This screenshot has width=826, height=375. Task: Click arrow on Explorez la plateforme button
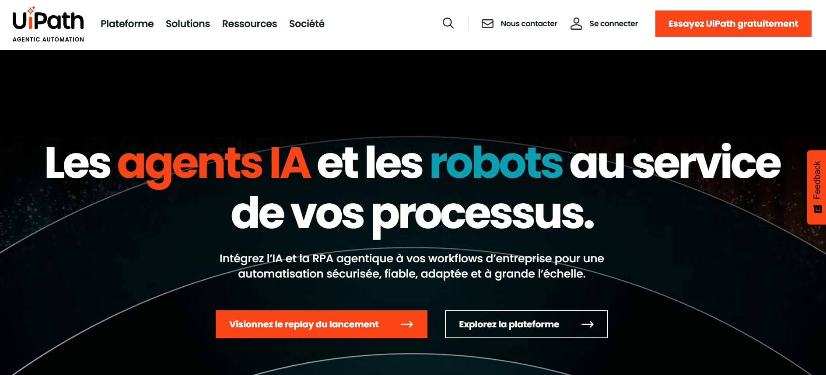pos(588,324)
